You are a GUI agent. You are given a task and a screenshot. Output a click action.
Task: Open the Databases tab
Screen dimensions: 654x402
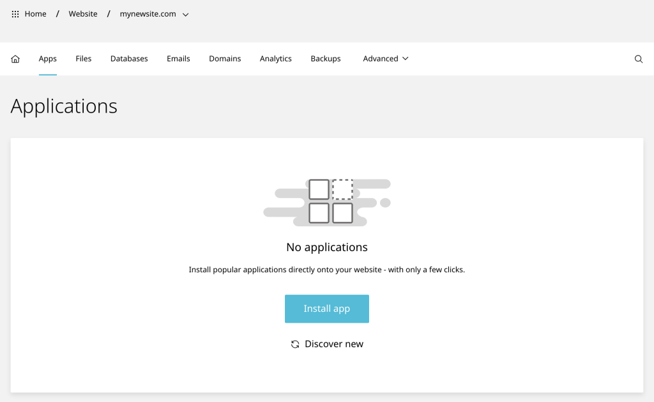(x=129, y=59)
